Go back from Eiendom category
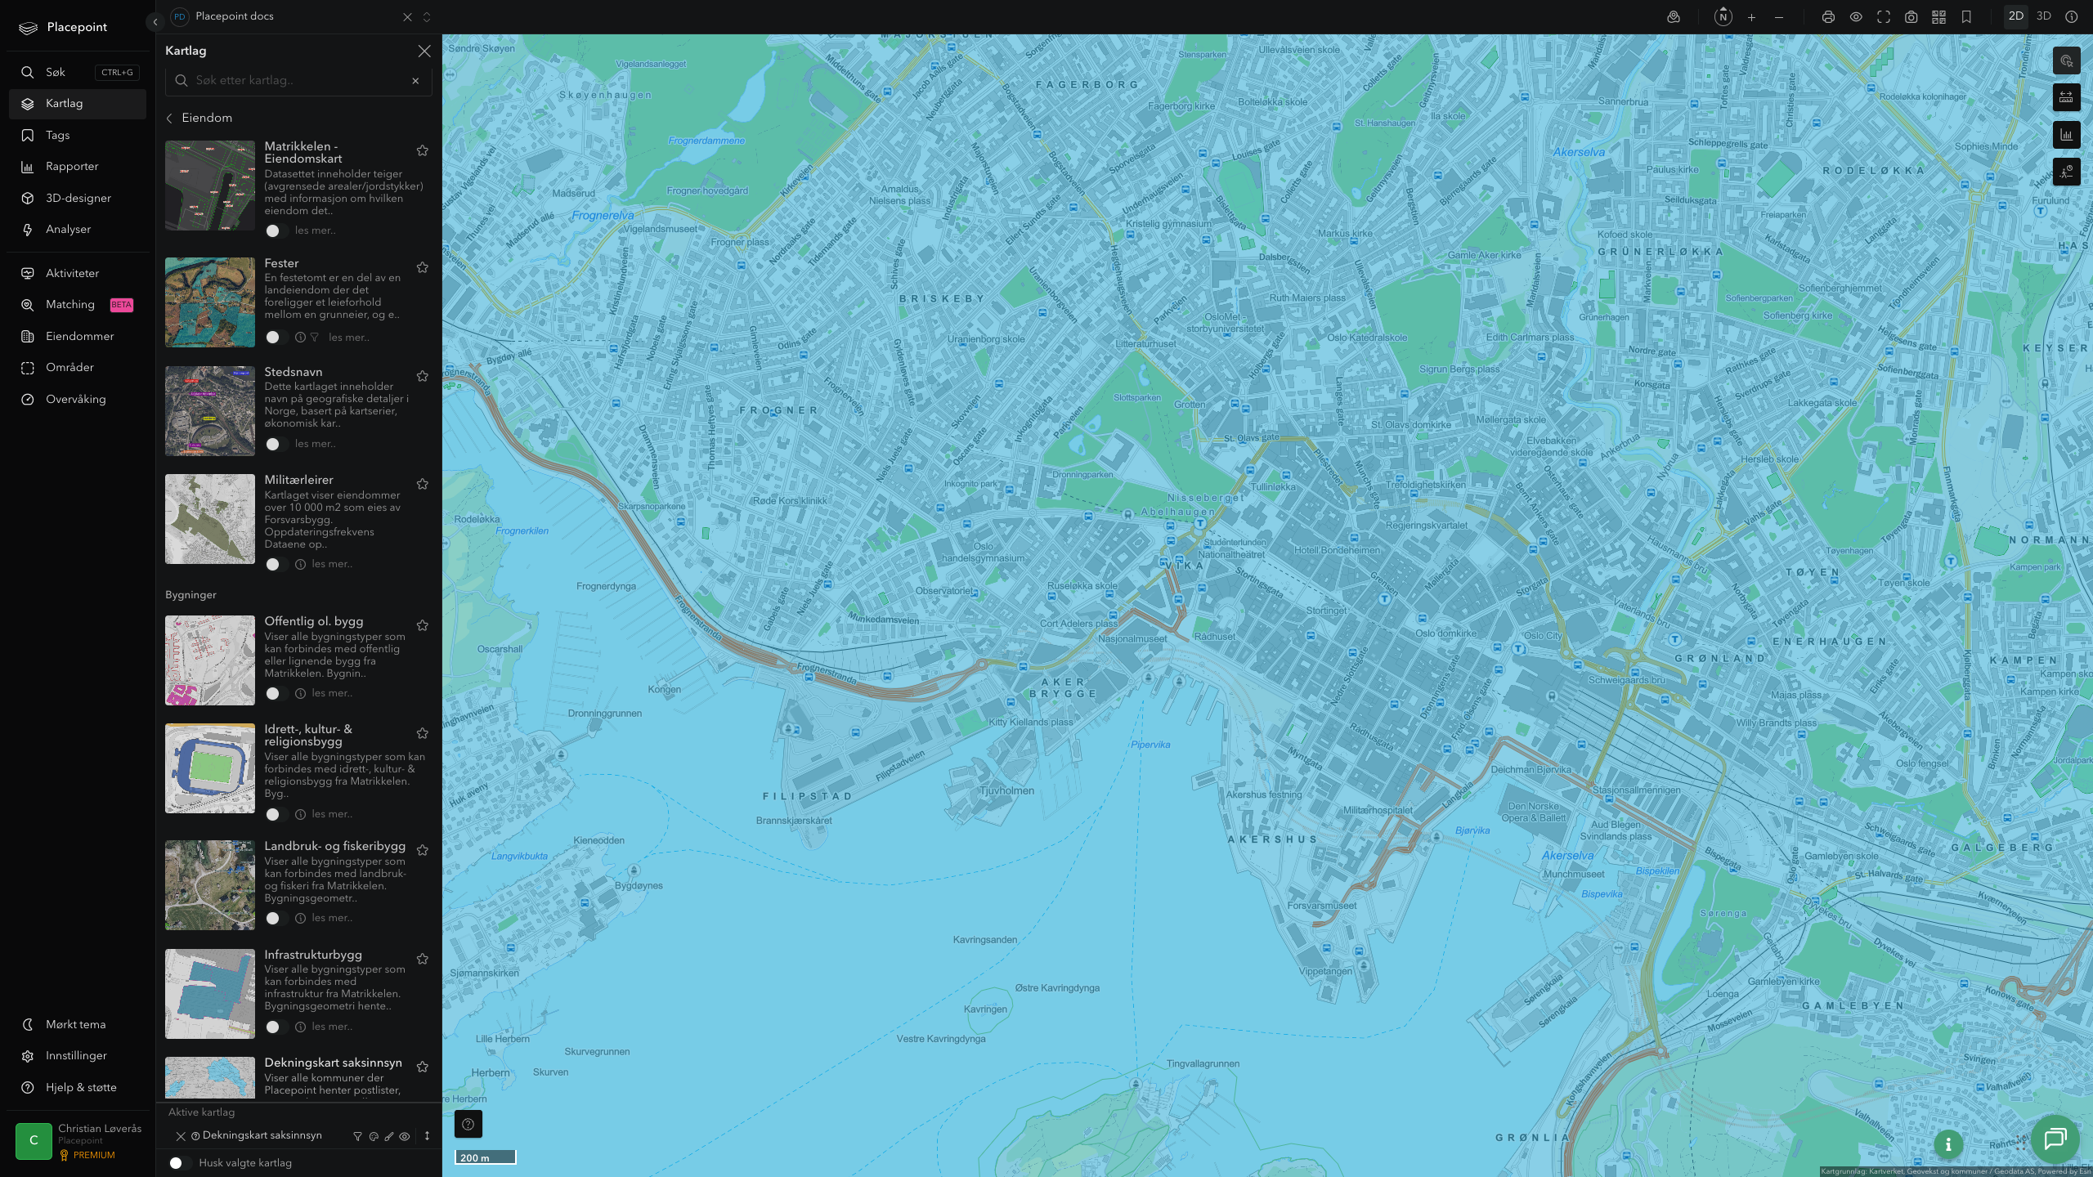The height and width of the screenshot is (1177, 2093). click(169, 119)
